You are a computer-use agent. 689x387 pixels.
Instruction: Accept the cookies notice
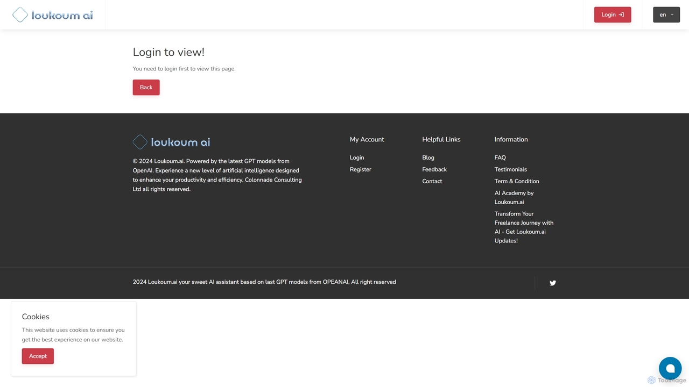click(38, 356)
